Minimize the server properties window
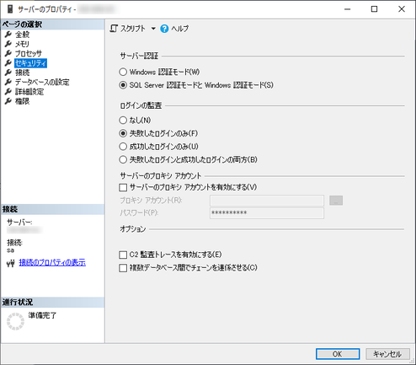The height and width of the screenshot is (365, 416). click(348, 9)
